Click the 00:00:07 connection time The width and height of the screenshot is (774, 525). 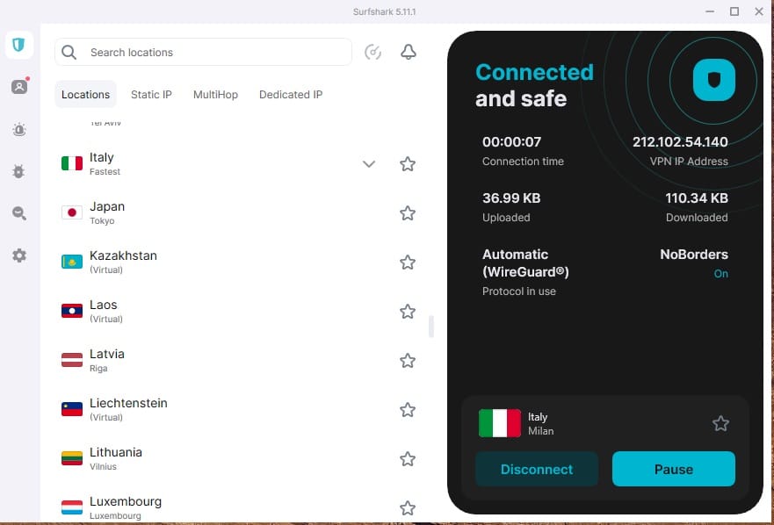click(x=511, y=142)
